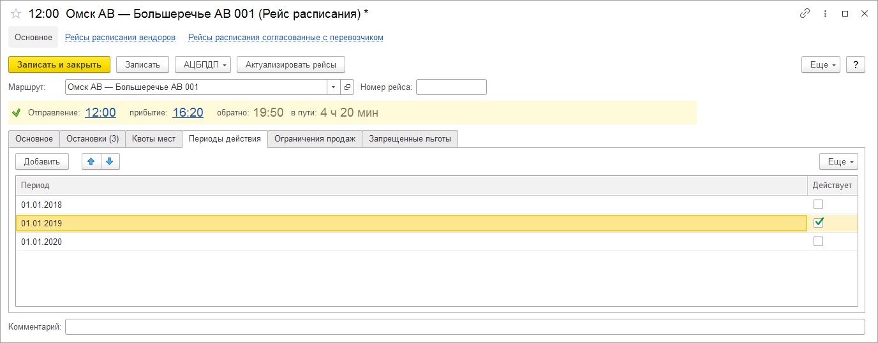The image size is (878, 343).
Task: Move the period up with arrow icon
Action: click(x=91, y=162)
